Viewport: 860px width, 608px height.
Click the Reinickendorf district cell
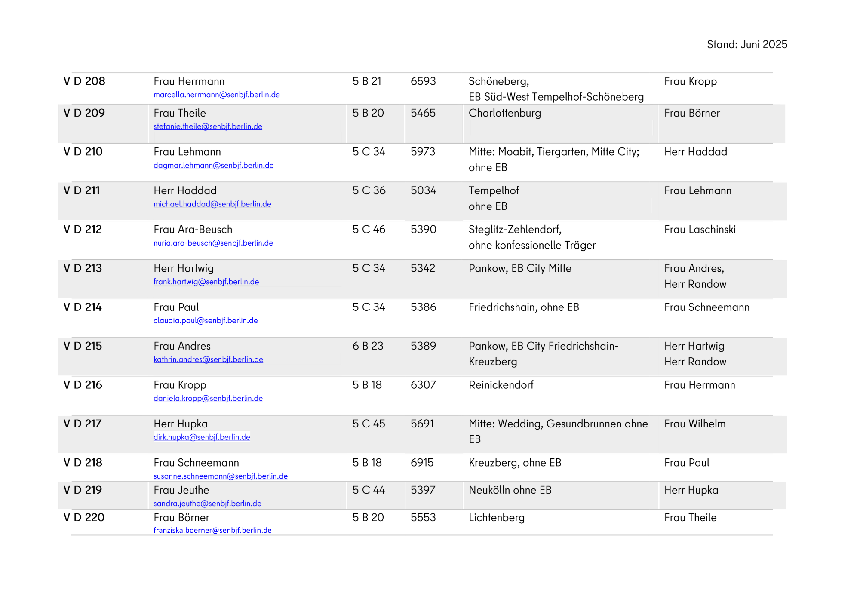[501, 385]
